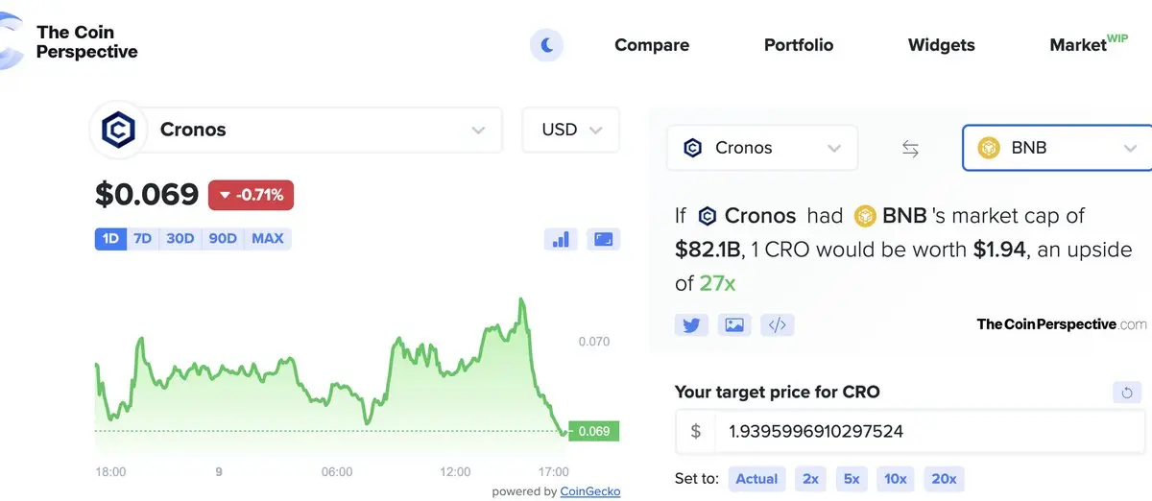Set target price to 10x
The image size is (1152, 501).
(x=896, y=478)
